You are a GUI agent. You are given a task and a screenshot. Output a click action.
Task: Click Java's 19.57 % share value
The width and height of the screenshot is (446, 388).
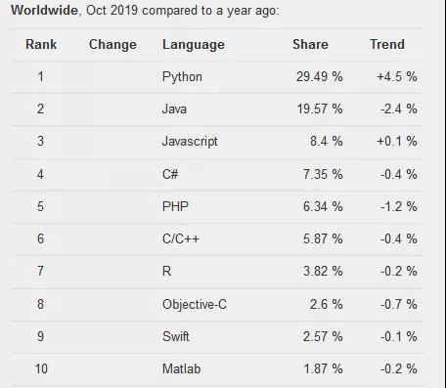(x=320, y=108)
